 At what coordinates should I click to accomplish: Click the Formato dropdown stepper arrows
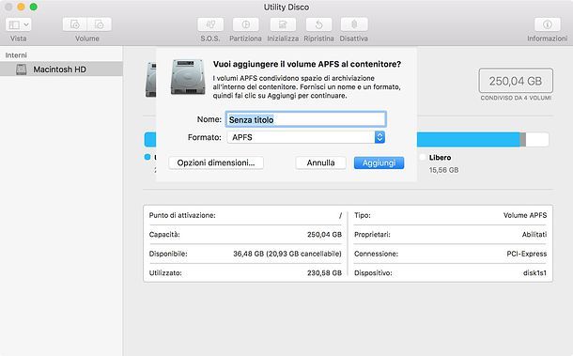click(x=379, y=137)
